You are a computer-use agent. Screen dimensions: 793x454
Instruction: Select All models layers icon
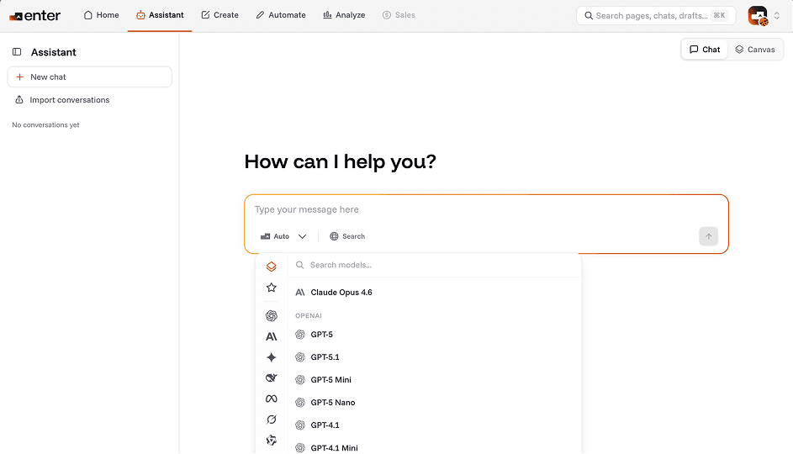coord(272,267)
